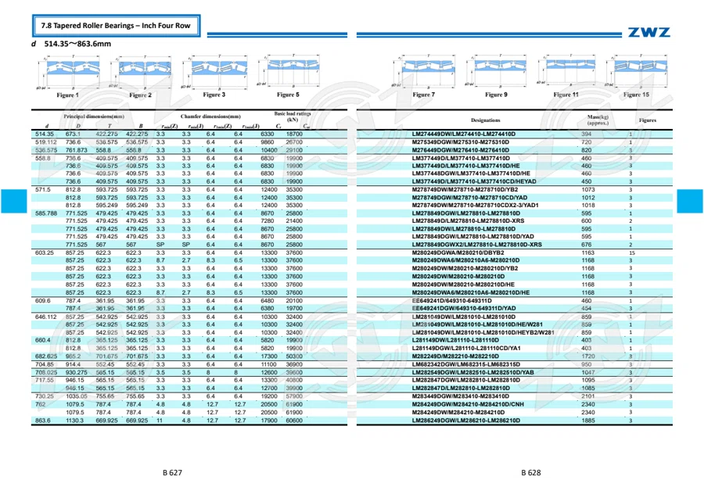Click the '57900' load rating cell
The width and height of the screenshot is (704, 498).
coord(294,396)
